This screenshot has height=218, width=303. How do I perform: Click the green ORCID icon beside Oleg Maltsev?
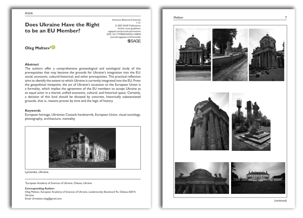(x=53, y=48)
